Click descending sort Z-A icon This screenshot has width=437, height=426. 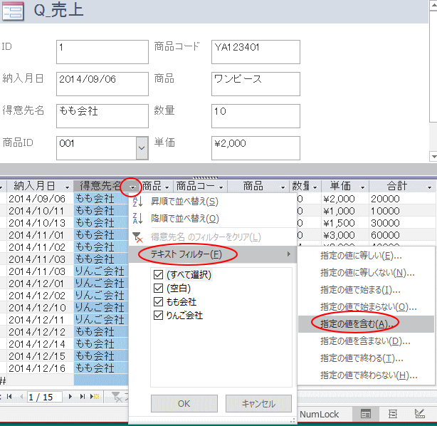point(137,219)
